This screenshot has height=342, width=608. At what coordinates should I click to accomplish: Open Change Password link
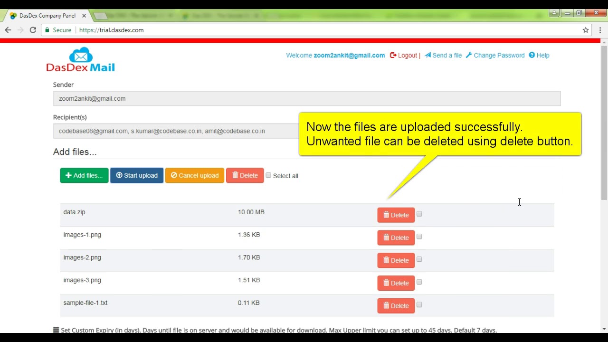coord(495,56)
